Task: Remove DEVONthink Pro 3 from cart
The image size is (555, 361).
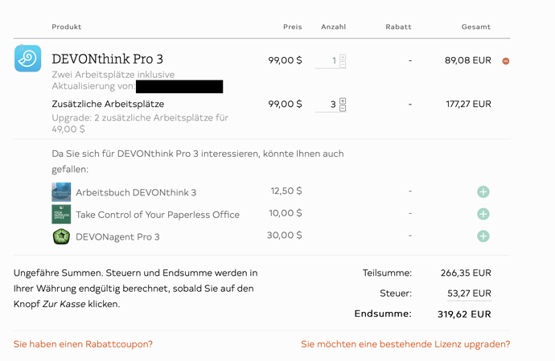Action: (x=506, y=61)
